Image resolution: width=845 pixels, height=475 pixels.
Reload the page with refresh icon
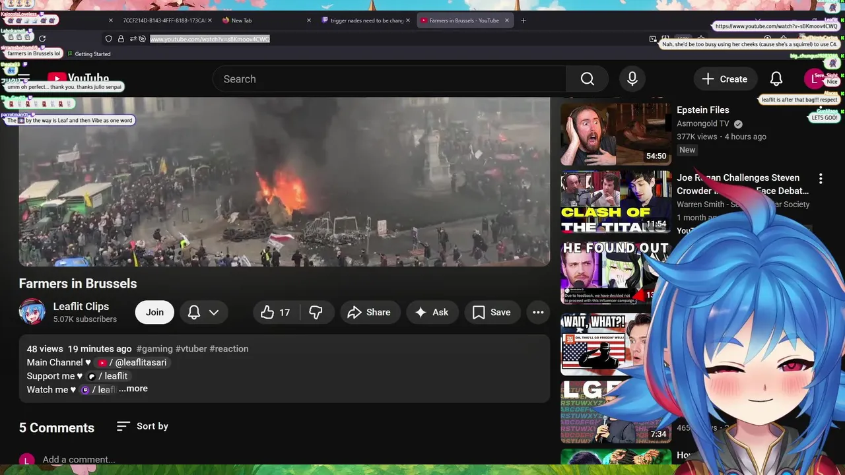[42, 39]
